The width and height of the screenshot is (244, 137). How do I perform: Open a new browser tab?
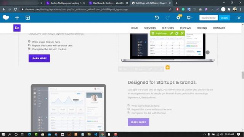point(177,3)
